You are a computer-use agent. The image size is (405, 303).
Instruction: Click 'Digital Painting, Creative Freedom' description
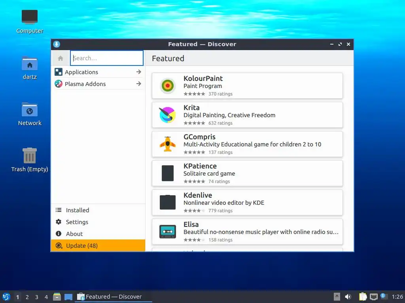[229, 115]
